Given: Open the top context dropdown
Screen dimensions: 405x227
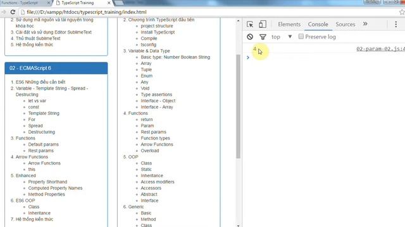Looking at the screenshot, I should [282, 37].
